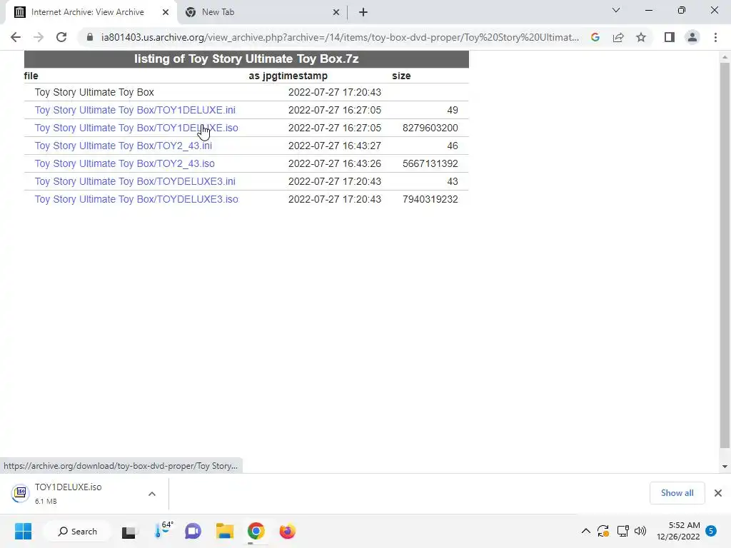Download TOY1DELUXE.iso from listing
731x548 pixels.
(x=136, y=128)
